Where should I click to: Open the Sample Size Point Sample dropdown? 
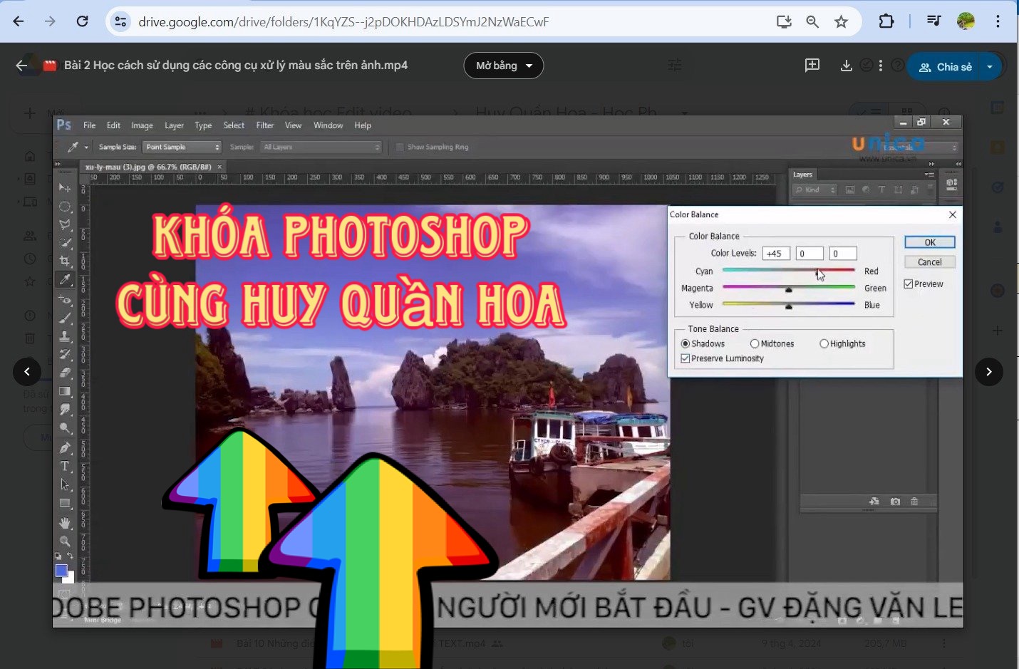(x=182, y=147)
